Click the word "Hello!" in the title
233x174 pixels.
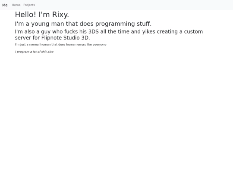(x=25, y=15)
